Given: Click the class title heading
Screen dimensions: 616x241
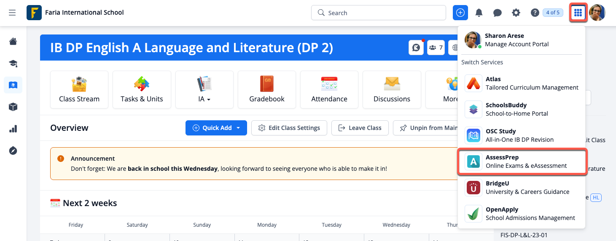Looking at the screenshot, I should pos(191,48).
